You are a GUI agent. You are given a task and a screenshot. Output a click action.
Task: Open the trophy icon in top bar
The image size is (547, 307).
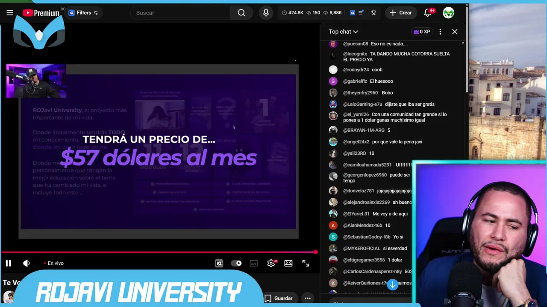(x=373, y=13)
